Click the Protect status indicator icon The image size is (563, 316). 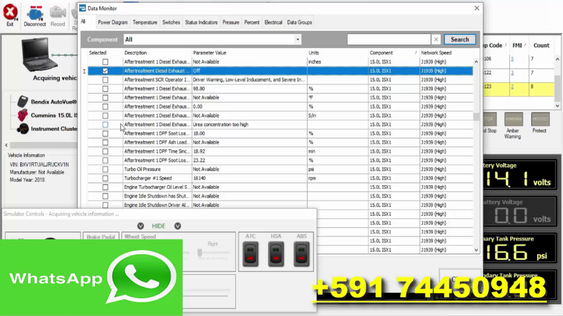pyautogui.click(x=539, y=120)
